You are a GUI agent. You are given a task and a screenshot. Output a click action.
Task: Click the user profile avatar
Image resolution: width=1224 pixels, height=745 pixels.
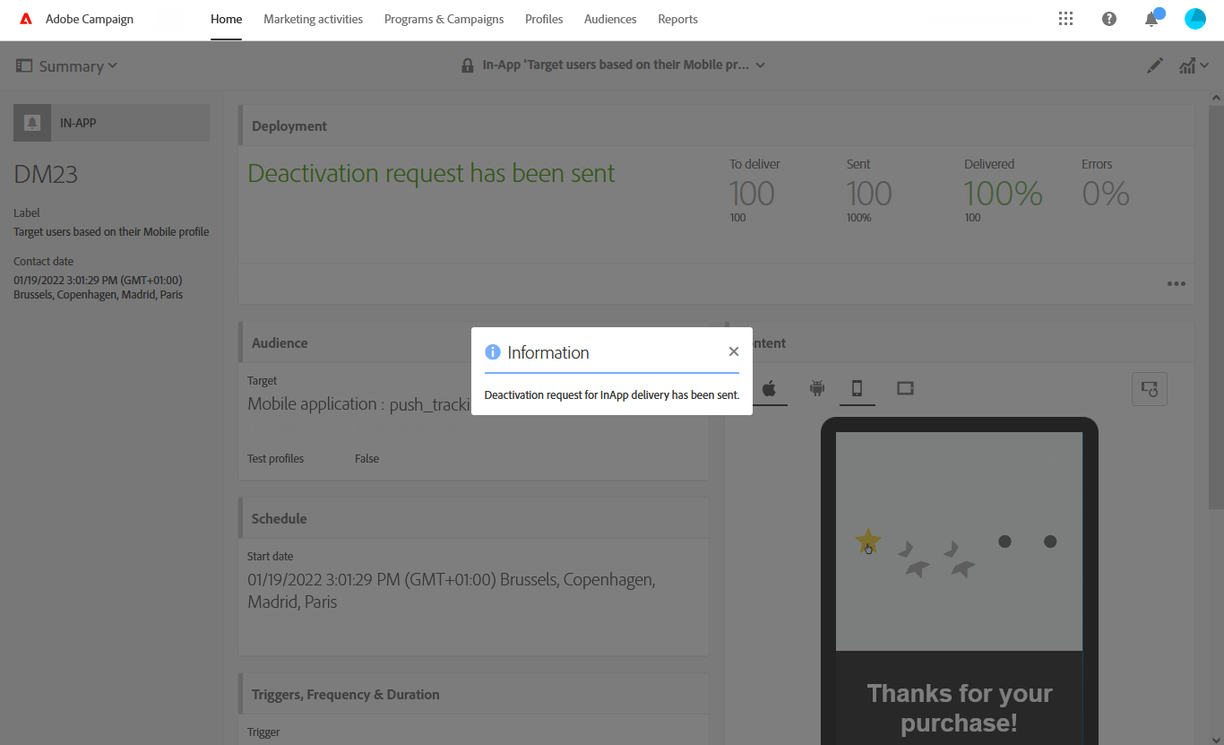(x=1195, y=19)
